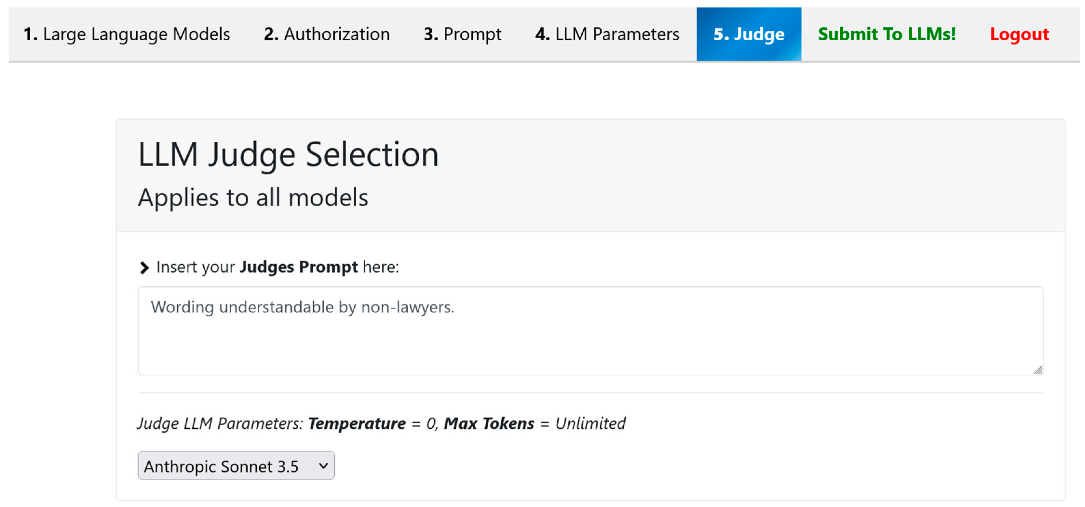Click the active Judge tab
The height and width of the screenshot is (507, 1085).
click(749, 34)
